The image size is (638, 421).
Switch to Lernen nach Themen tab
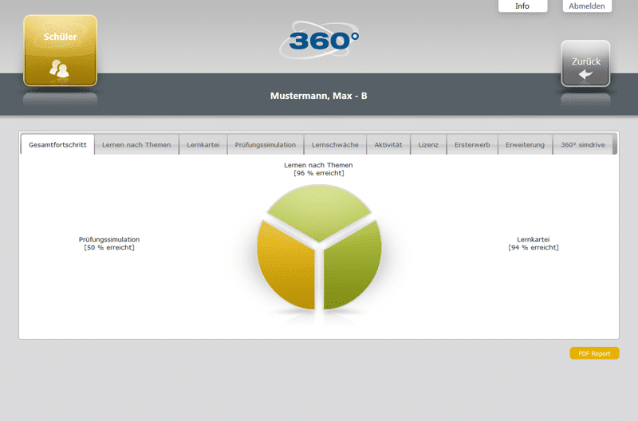(x=136, y=144)
